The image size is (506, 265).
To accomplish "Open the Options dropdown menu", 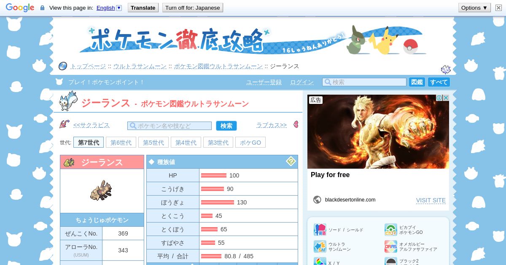I will tap(474, 8).
